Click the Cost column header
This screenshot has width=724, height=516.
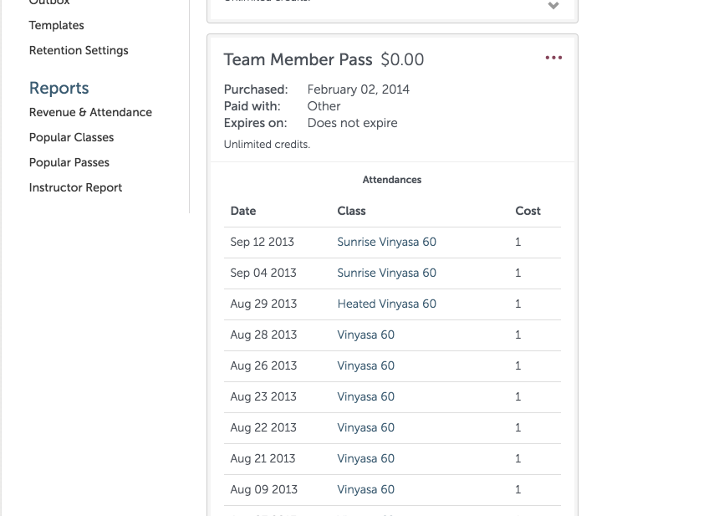click(x=528, y=211)
